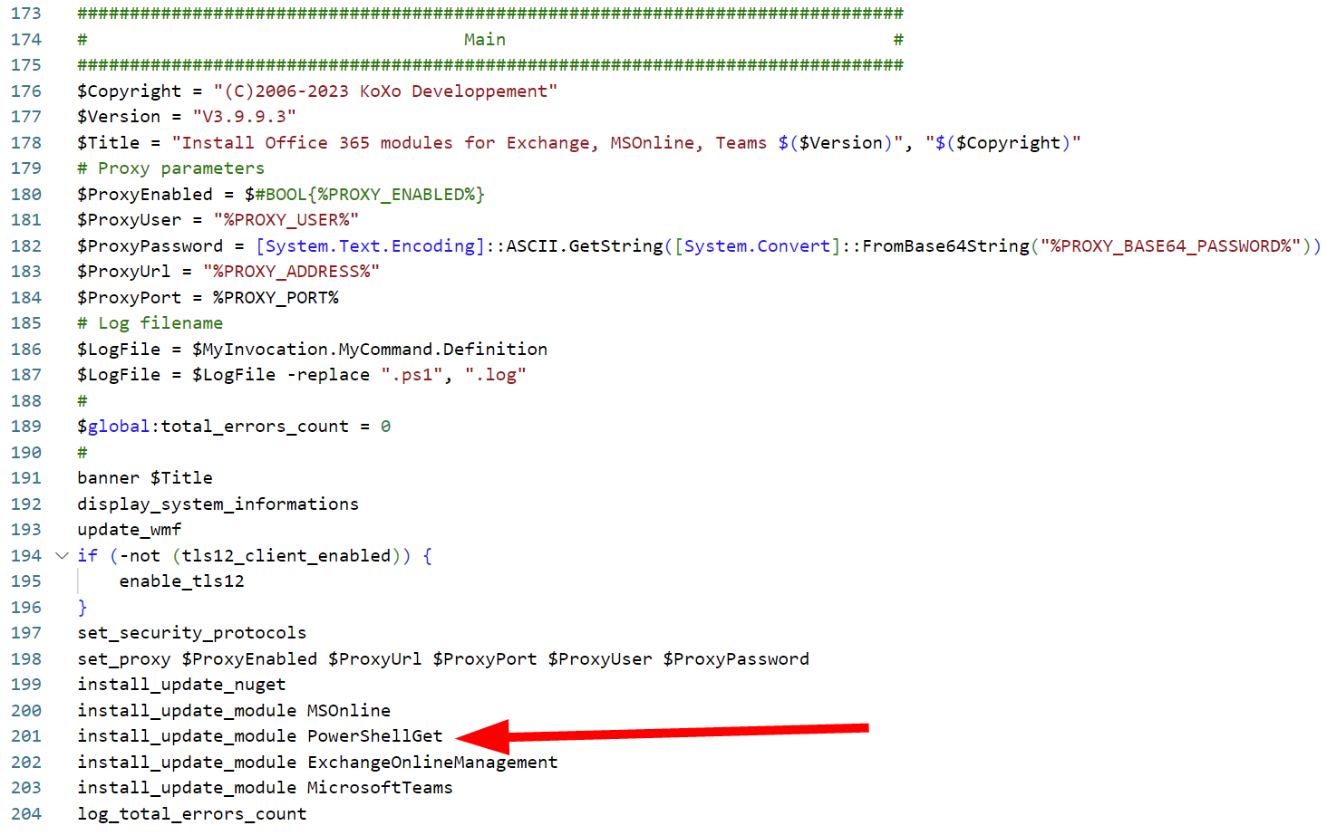Collapse the if block fold chevron on line 194
1327x835 pixels.
coord(62,555)
